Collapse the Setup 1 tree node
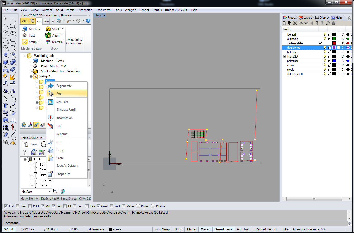354x233 pixels. [x=31, y=76]
